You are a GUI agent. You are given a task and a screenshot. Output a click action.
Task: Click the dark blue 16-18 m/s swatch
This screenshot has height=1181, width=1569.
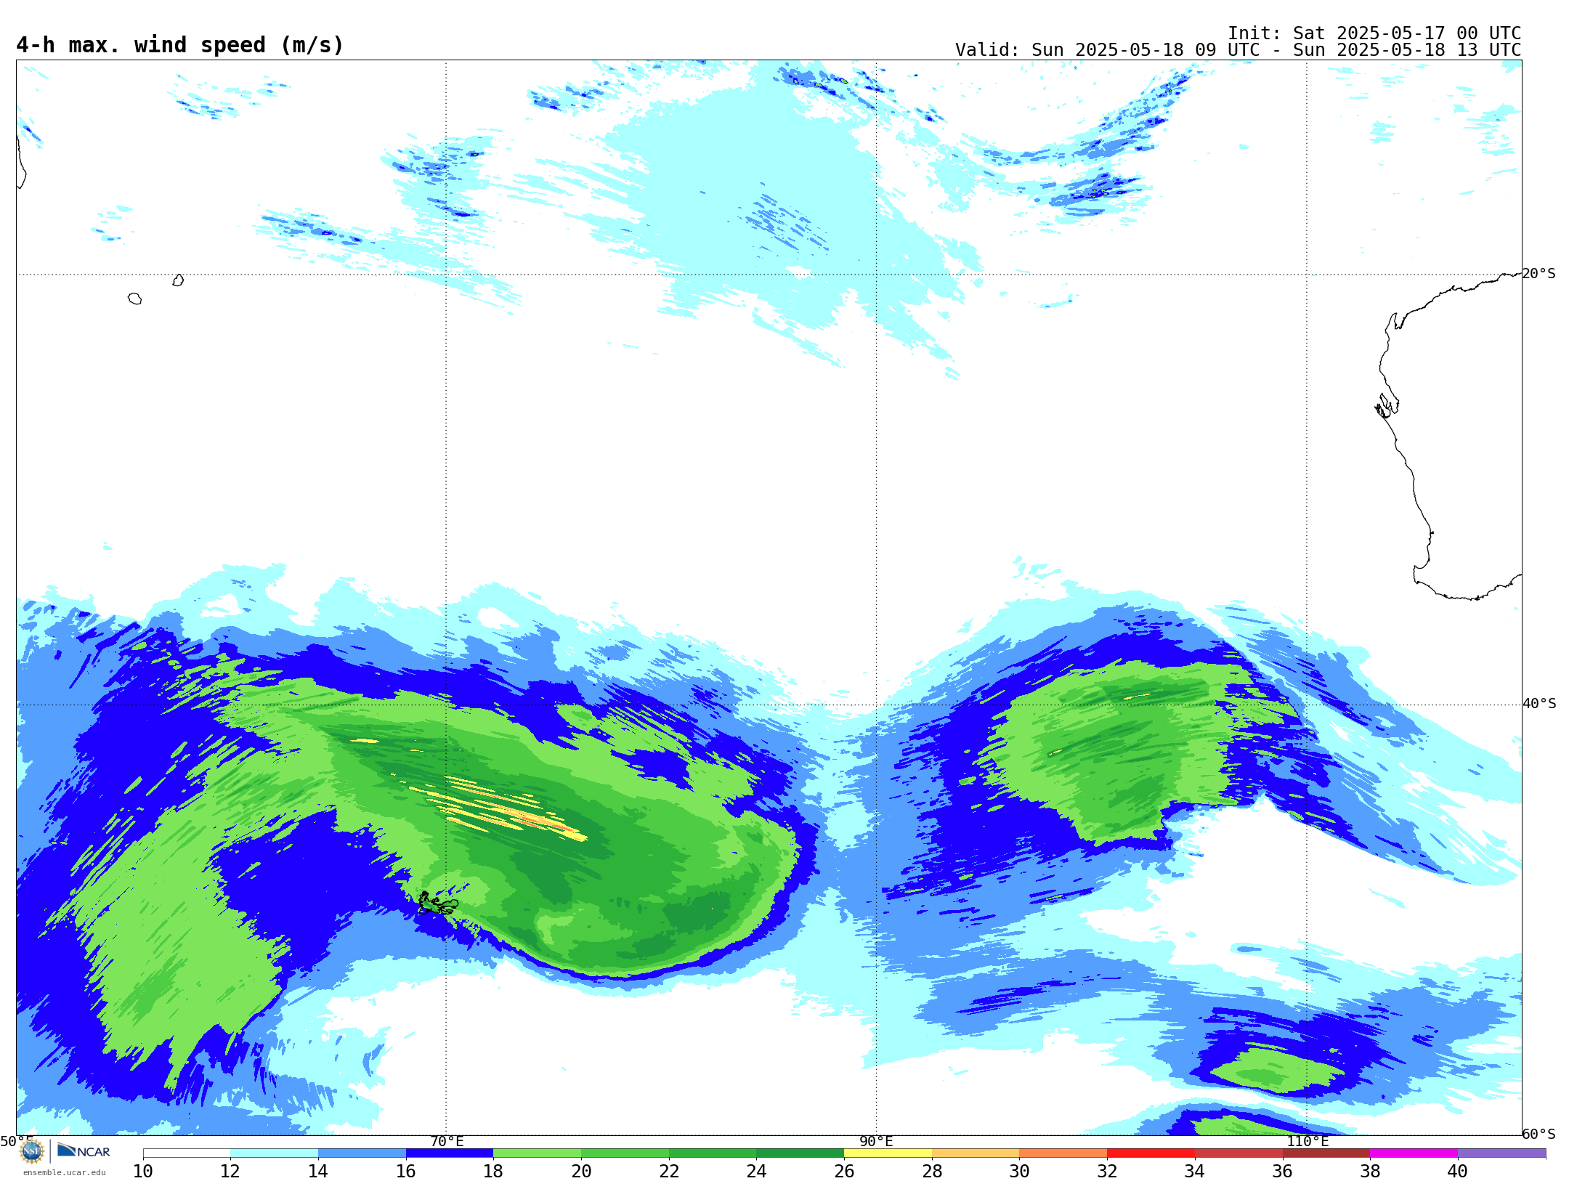[450, 1153]
